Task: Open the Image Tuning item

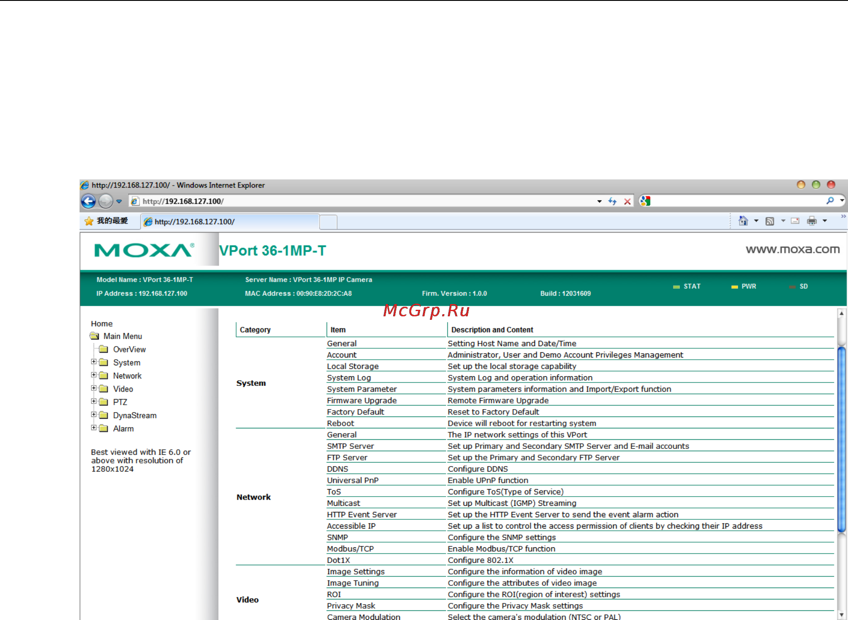Action: click(x=352, y=583)
